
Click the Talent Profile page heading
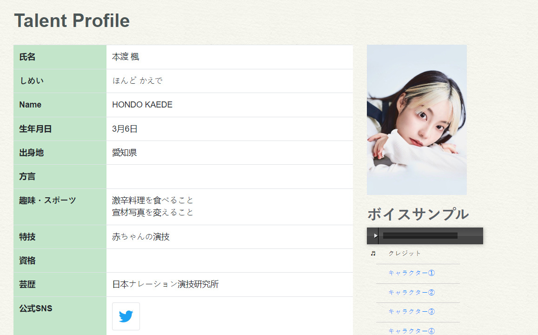(72, 21)
